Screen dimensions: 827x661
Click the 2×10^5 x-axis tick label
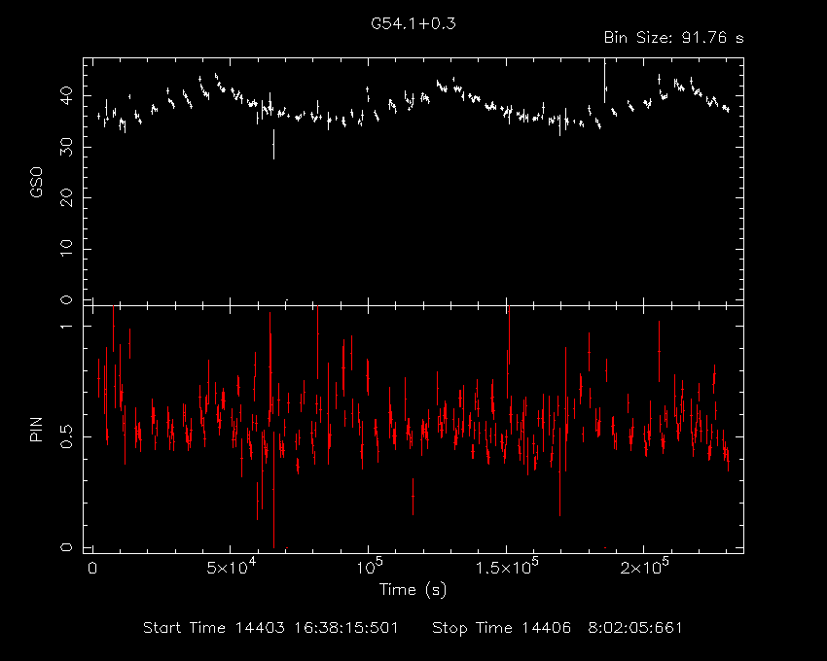(x=644, y=567)
